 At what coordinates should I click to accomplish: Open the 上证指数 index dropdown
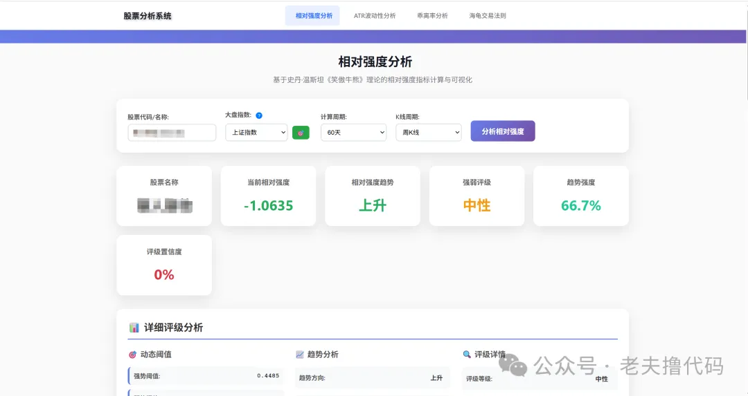257,132
